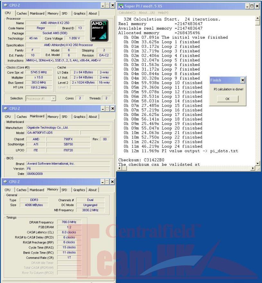
Task: Click the Loop 24 finished line
Action: pyautogui.click(x=163, y=146)
